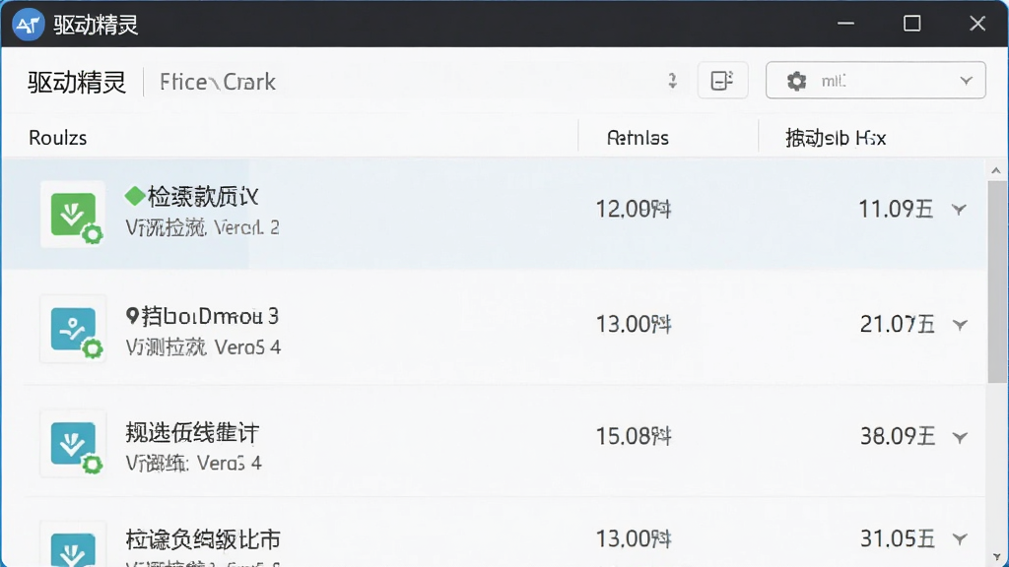The height and width of the screenshot is (567, 1009).
Task: Click the 21.07 value in the second row
Action: [x=897, y=324]
